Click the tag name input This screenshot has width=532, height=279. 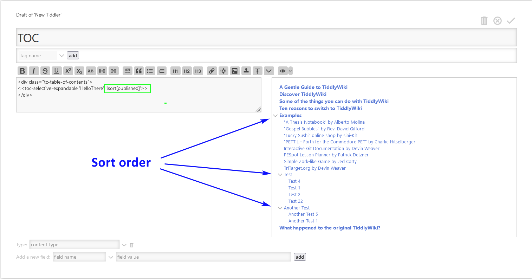tap(38, 56)
